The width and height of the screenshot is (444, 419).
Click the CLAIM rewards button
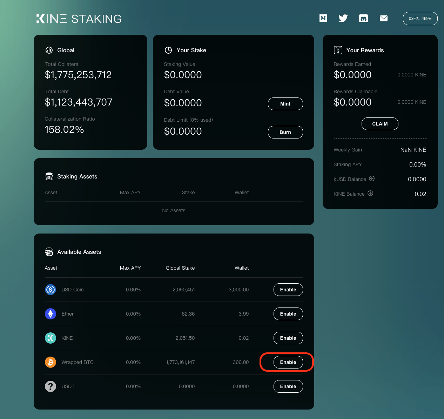[380, 124]
